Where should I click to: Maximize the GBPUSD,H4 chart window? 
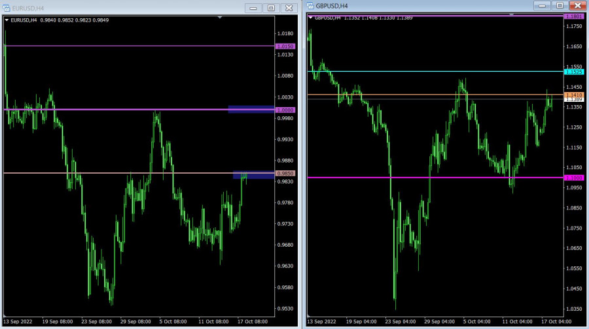(558, 5)
